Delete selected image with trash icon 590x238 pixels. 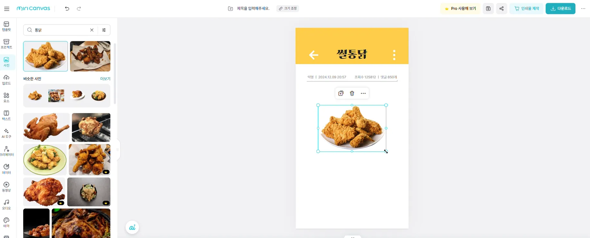pyautogui.click(x=352, y=93)
